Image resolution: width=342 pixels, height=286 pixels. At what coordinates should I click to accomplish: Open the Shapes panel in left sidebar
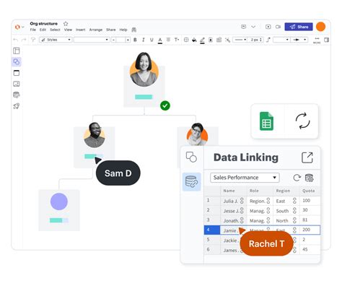click(x=17, y=62)
